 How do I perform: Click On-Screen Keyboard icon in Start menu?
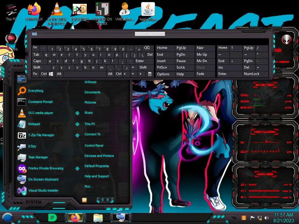pyautogui.click(x=22, y=179)
